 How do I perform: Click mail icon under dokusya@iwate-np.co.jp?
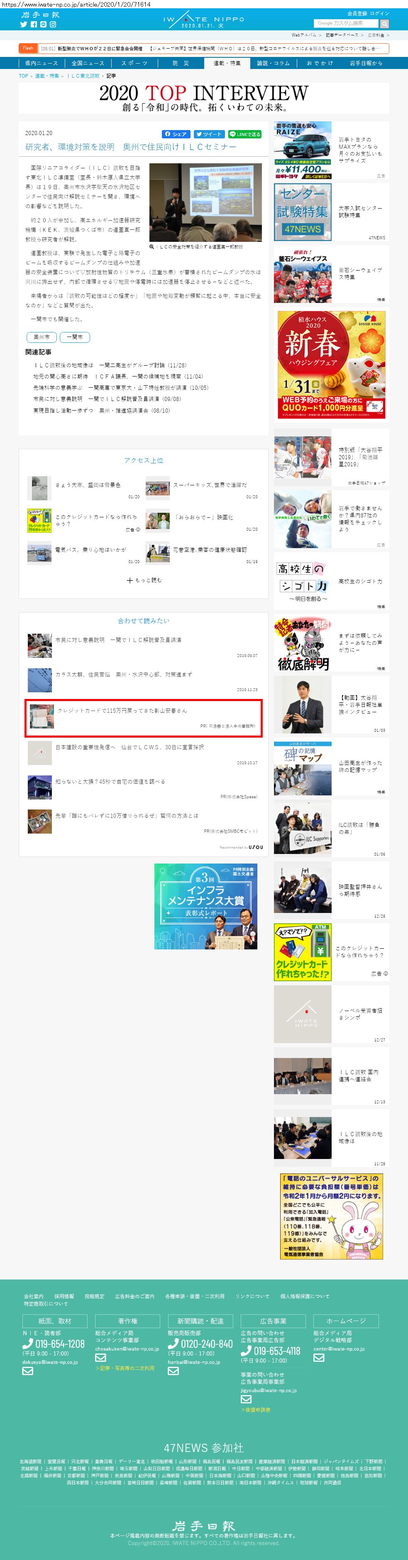[x=27, y=1371]
